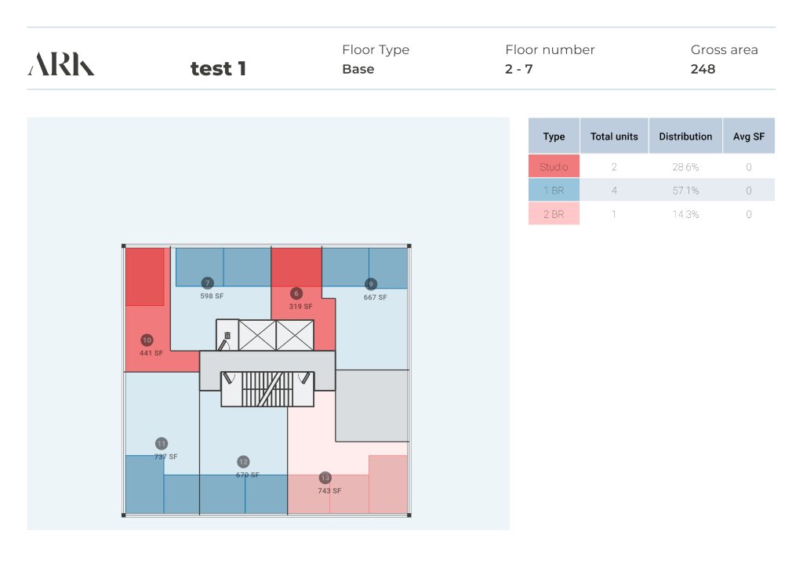Screen dimensions: 803x568
Task: Click unit 9 number badge
Action: click(371, 284)
